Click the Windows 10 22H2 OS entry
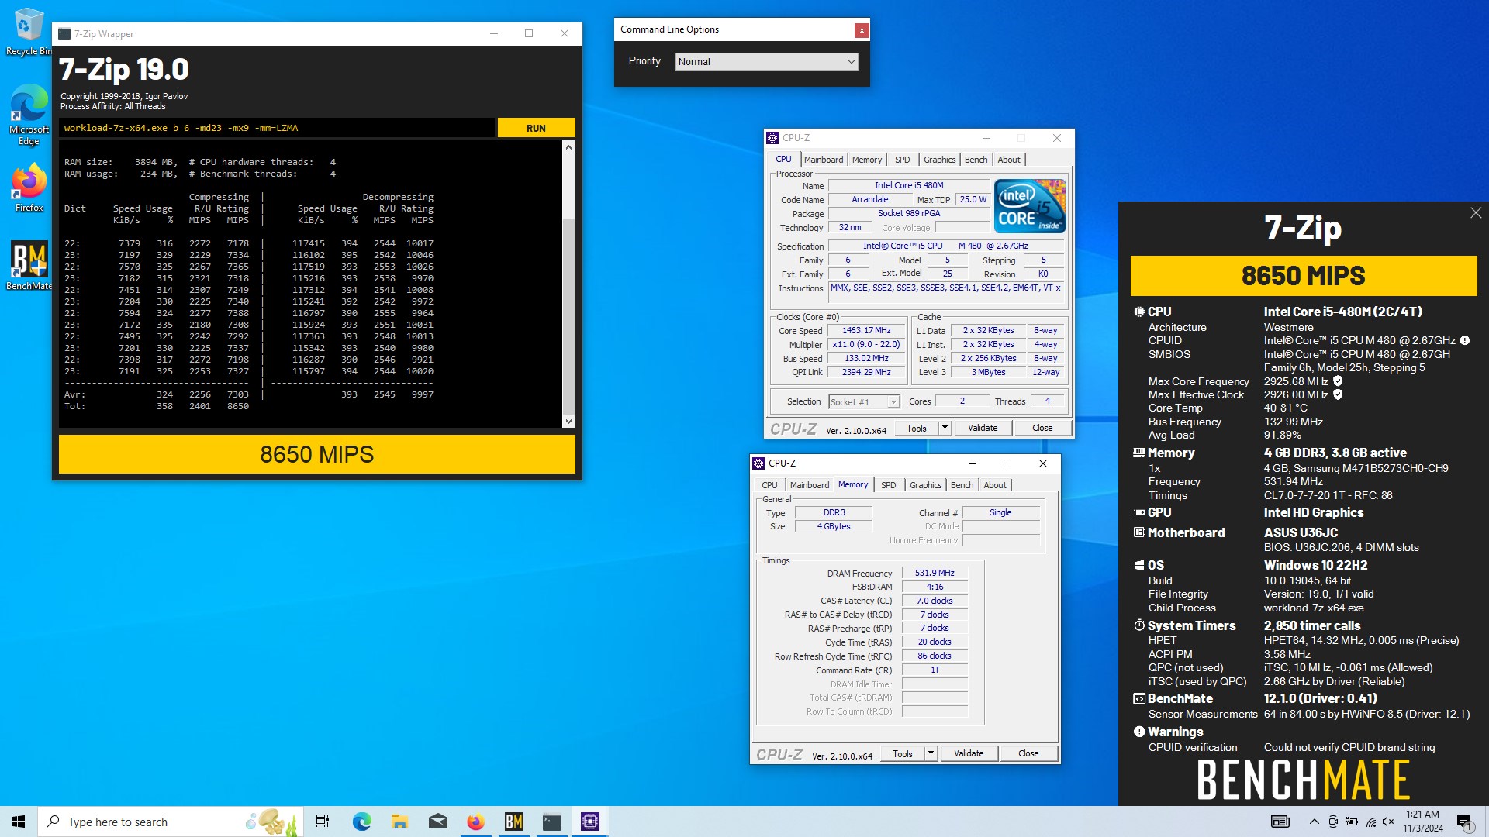1489x837 pixels. click(x=1316, y=565)
